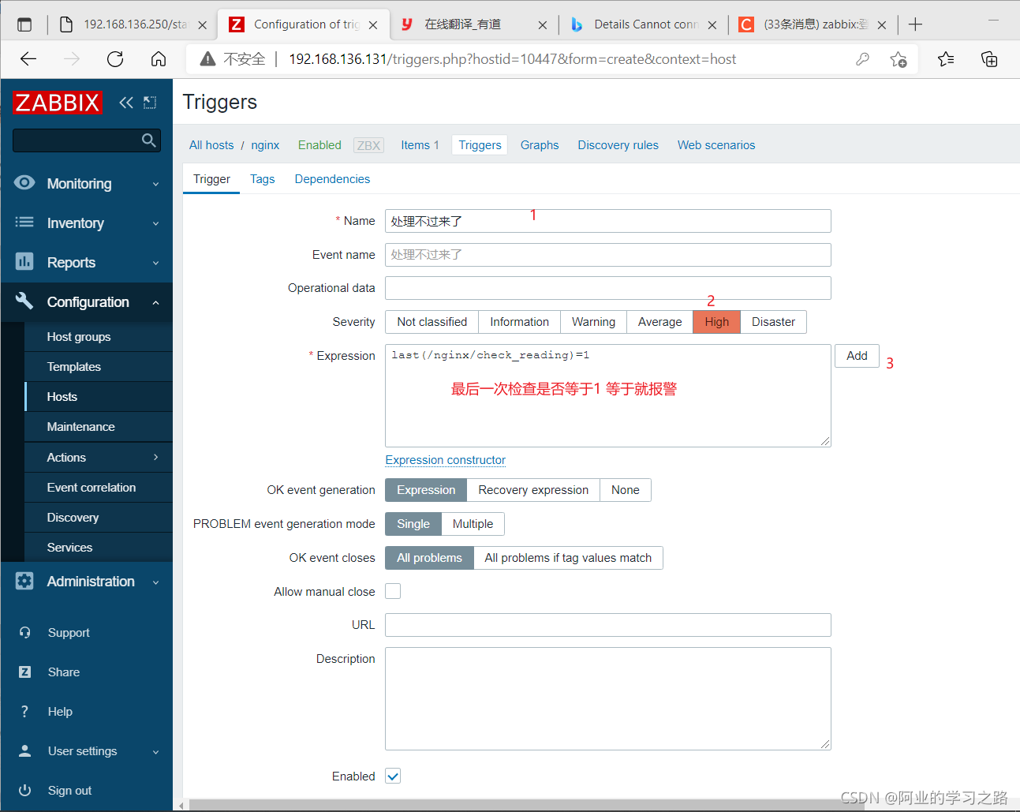Click into the Operational data field
Image resolution: width=1020 pixels, height=812 pixels.
[607, 288]
